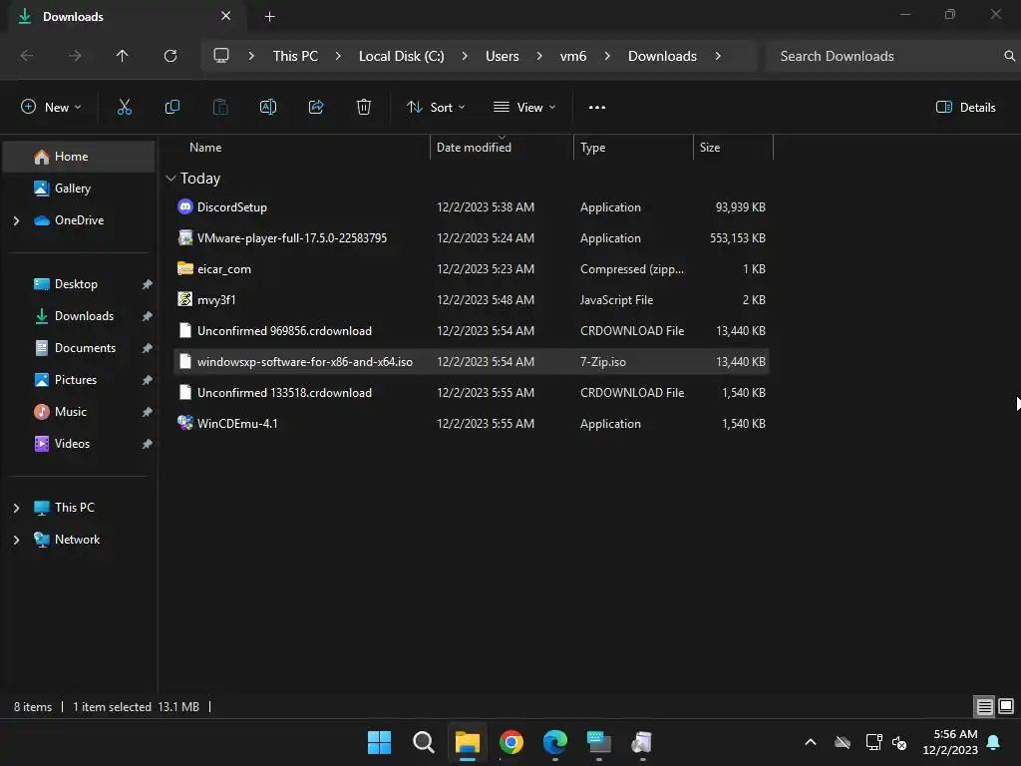This screenshot has width=1021, height=766.
Task: Expand This PC tree node
Action: point(16,508)
